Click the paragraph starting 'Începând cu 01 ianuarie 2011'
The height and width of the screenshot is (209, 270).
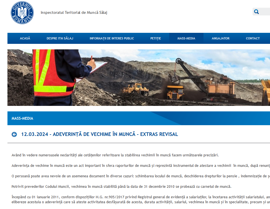138,199
